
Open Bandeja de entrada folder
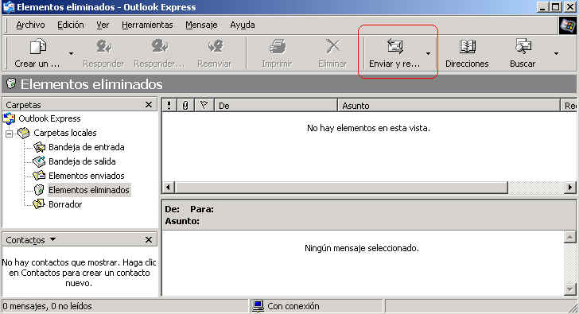(x=87, y=147)
